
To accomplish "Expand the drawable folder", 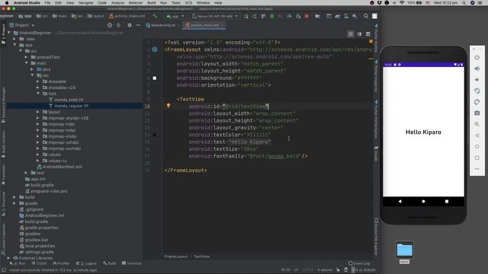I will pos(38,81).
